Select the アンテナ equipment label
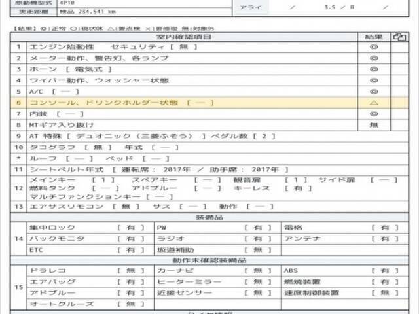This screenshot has width=419, height=314. [302, 239]
